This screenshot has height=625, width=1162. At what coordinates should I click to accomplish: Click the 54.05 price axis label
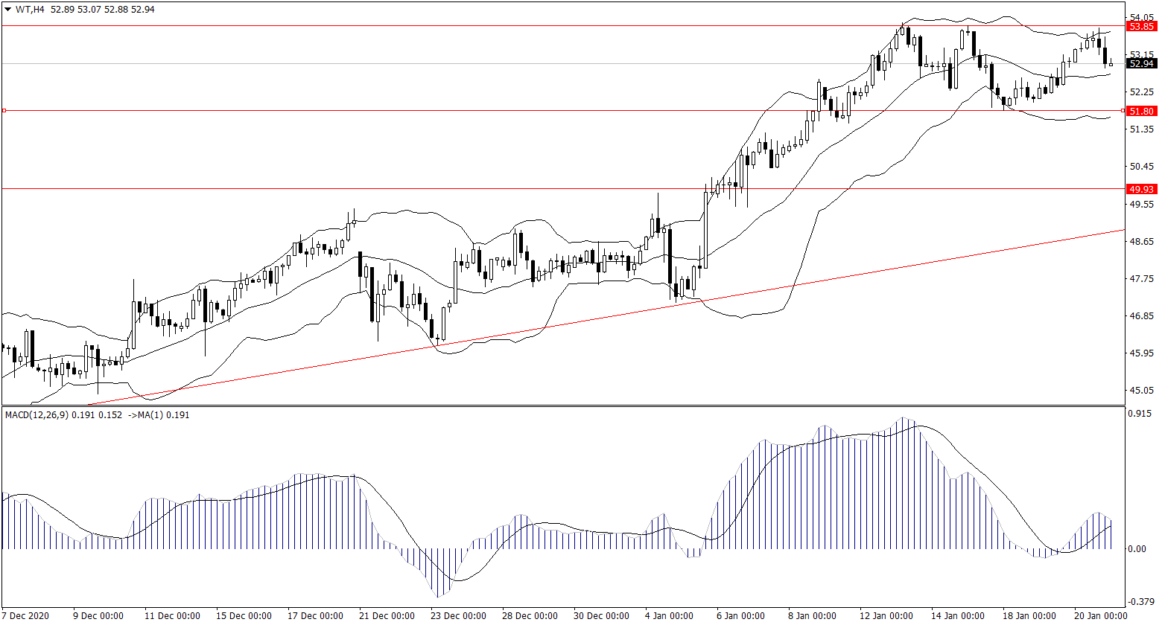[x=1141, y=18]
